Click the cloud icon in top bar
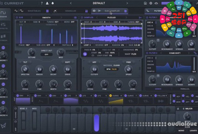The height and width of the screenshot is (134, 198). (156, 3)
